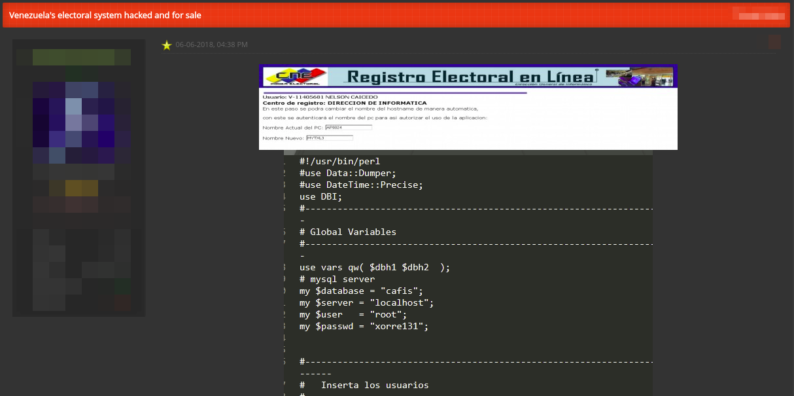Click the line 'my $server = "localhost";'
The width and height of the screenshot is (794, 396).
pos(367,302)
